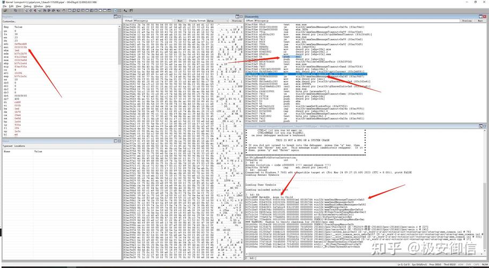Viewport: 489px width, 268px height.
Task: Click the Step Out toolbar icon
Action: [x=53, y=11]
